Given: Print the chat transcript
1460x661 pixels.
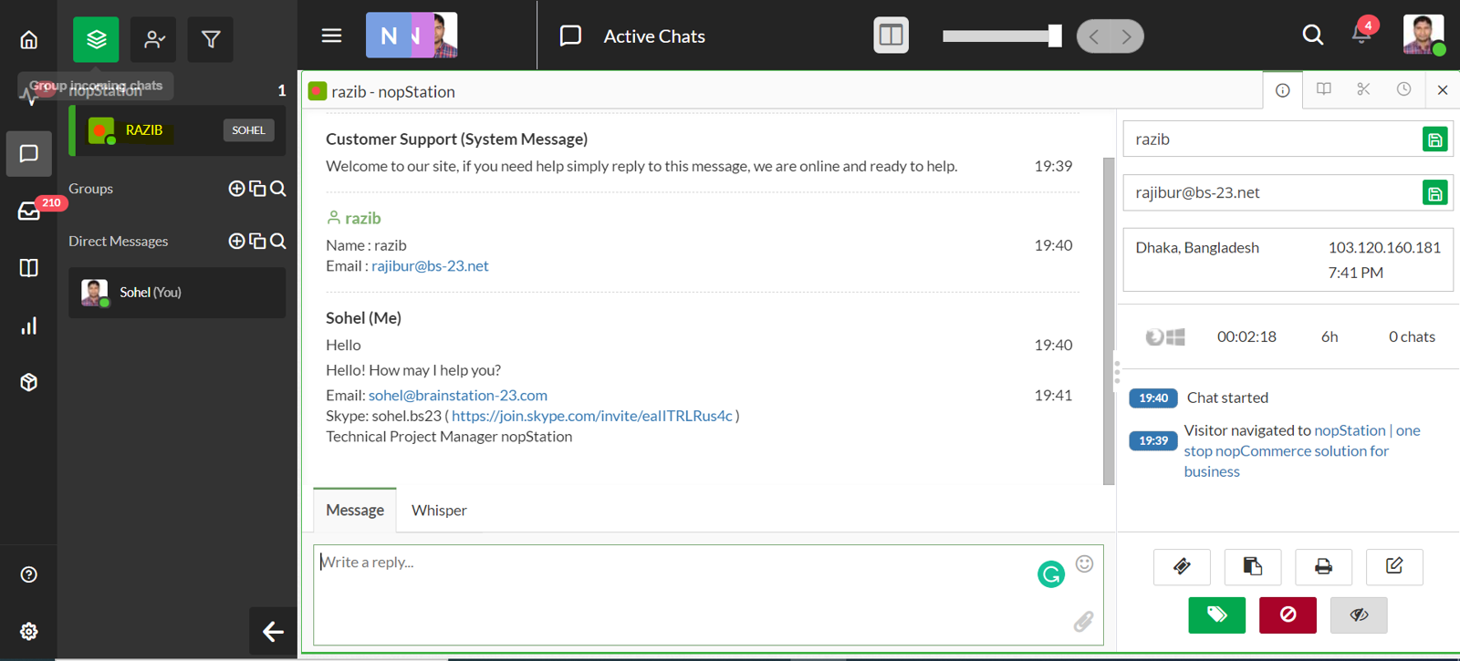Looking at the screenshot, I should (1323, 566).
